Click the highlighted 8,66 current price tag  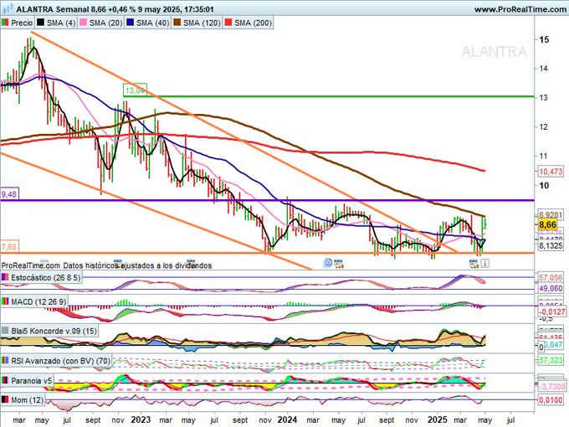pyautogui.click(x=547, y=224)
